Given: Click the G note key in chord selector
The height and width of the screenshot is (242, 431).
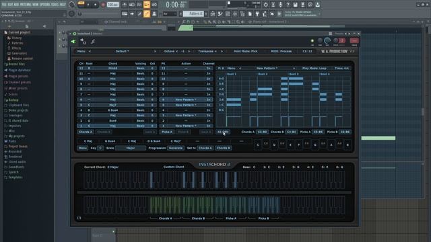Looking at the screenshot, I should (x=315, y=145).
